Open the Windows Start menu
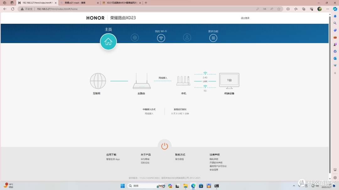This screenshot has height=190, width=339. click(123, 186)
